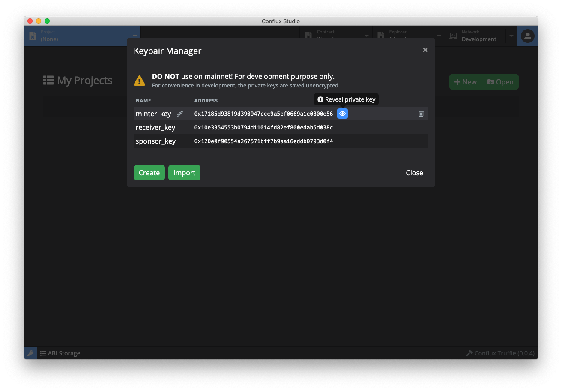Click Conflux Truffle (0.0.4) version indicator
Viewport: 562px width, 391px height.
click(x=500, y=353)
